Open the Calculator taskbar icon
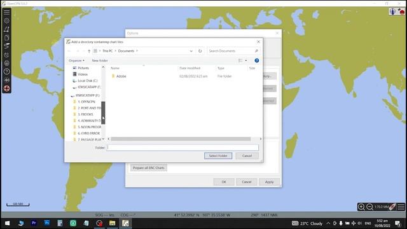 click(x=60, y=223)
